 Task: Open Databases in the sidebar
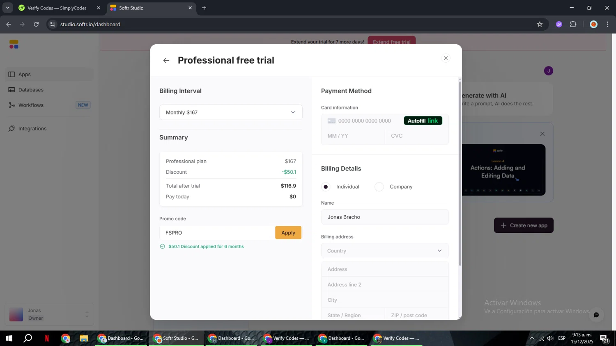click(x=49, y=90)
